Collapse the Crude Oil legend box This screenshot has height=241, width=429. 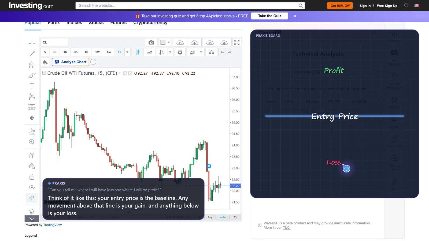pyautogui.click(x=44, y=73)
